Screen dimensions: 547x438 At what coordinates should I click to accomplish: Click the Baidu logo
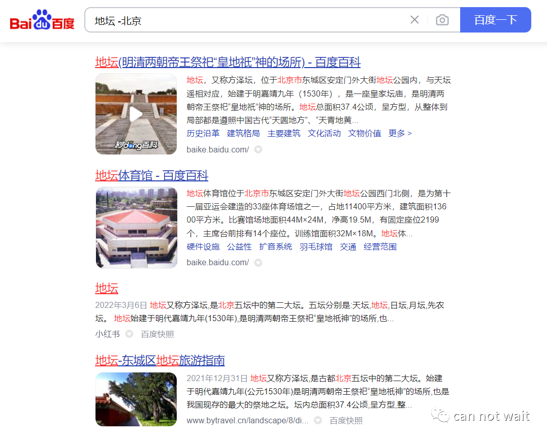[x=42, y=20]
